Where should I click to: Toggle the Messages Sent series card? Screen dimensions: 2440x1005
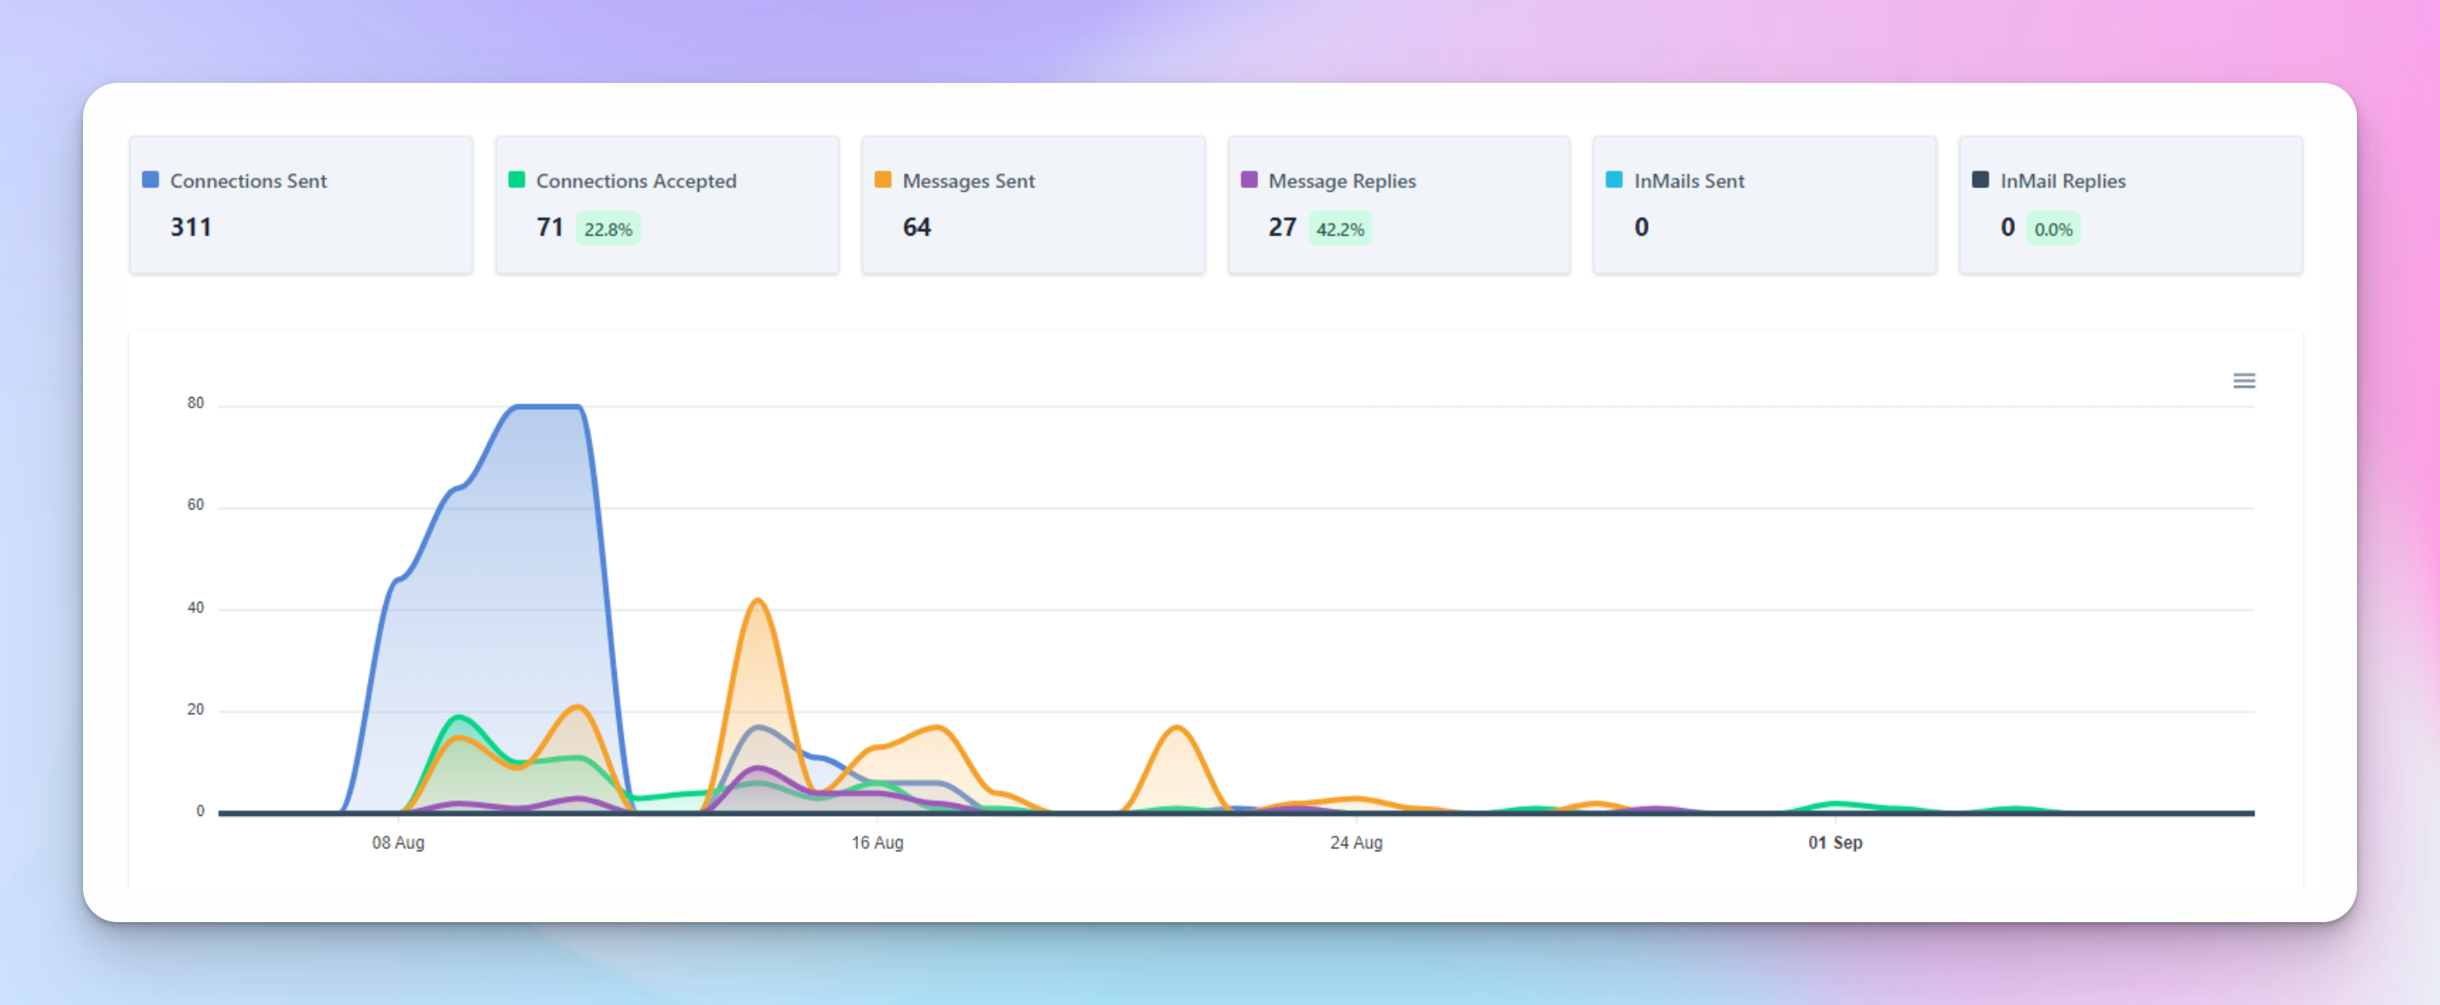point(1033,205)
